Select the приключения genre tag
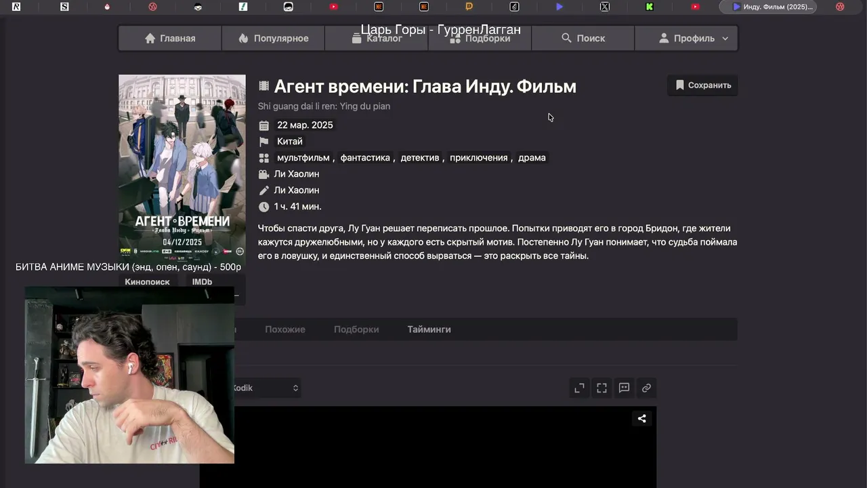Screen dimensions: 867x488 478,158
